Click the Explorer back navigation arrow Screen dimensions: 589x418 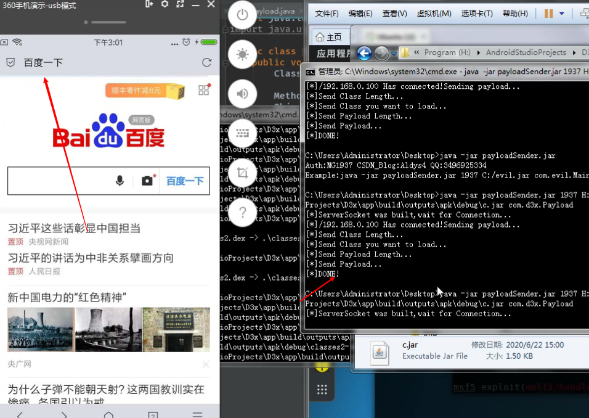(364, 54)
